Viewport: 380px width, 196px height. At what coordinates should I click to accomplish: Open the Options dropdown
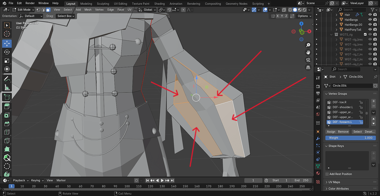pos(304,16)
